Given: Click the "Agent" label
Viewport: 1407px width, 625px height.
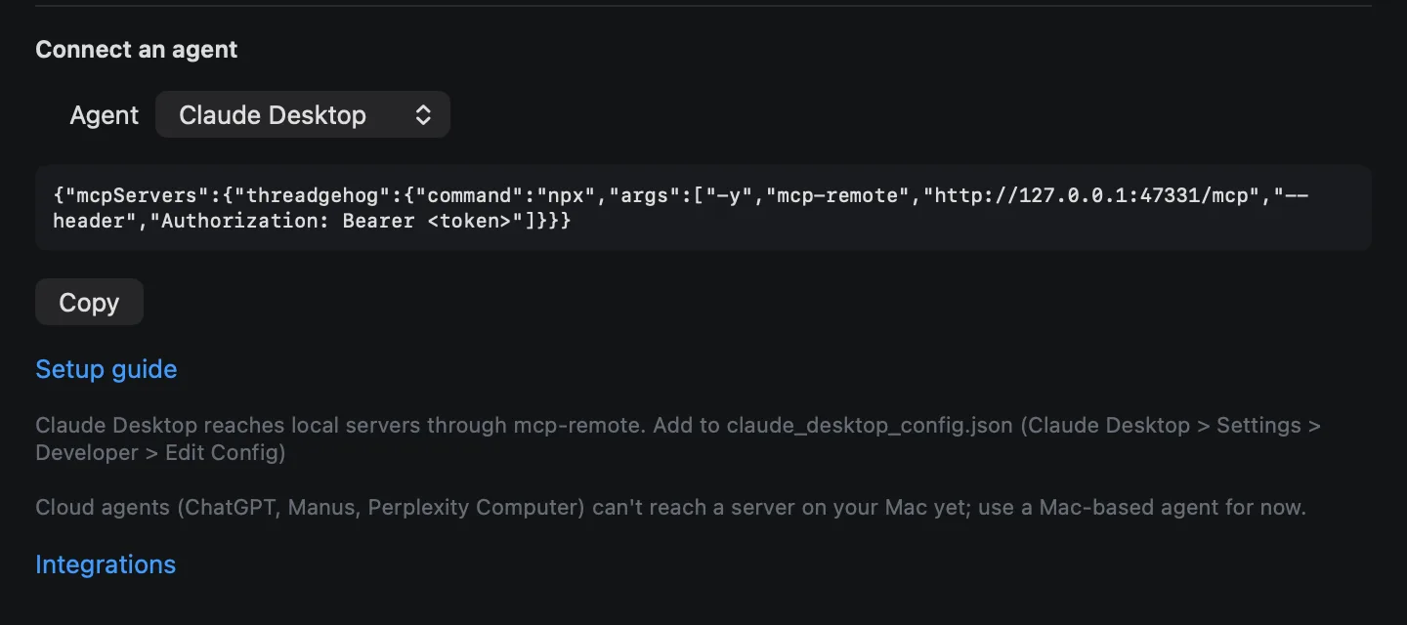Looking at the screenshot, I should click(x=105, y=115).
